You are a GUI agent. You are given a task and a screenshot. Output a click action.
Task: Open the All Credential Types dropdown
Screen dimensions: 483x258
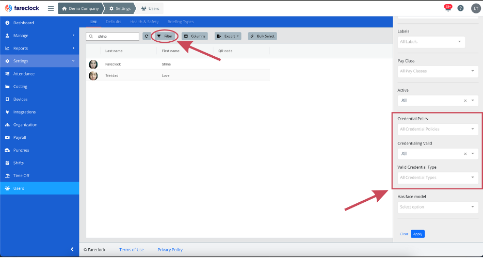tap(438, 178)
